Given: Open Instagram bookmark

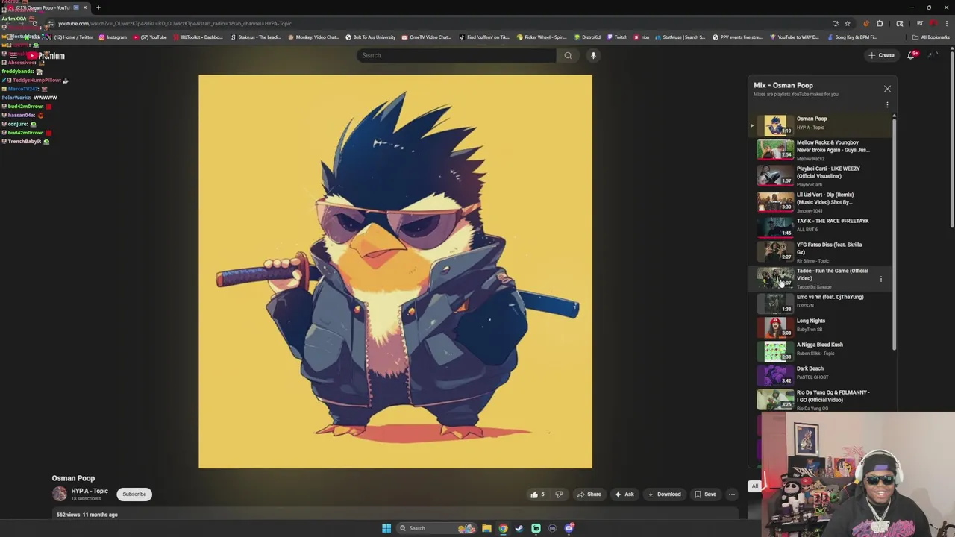Looking at the screenshot, I should 113,37.
